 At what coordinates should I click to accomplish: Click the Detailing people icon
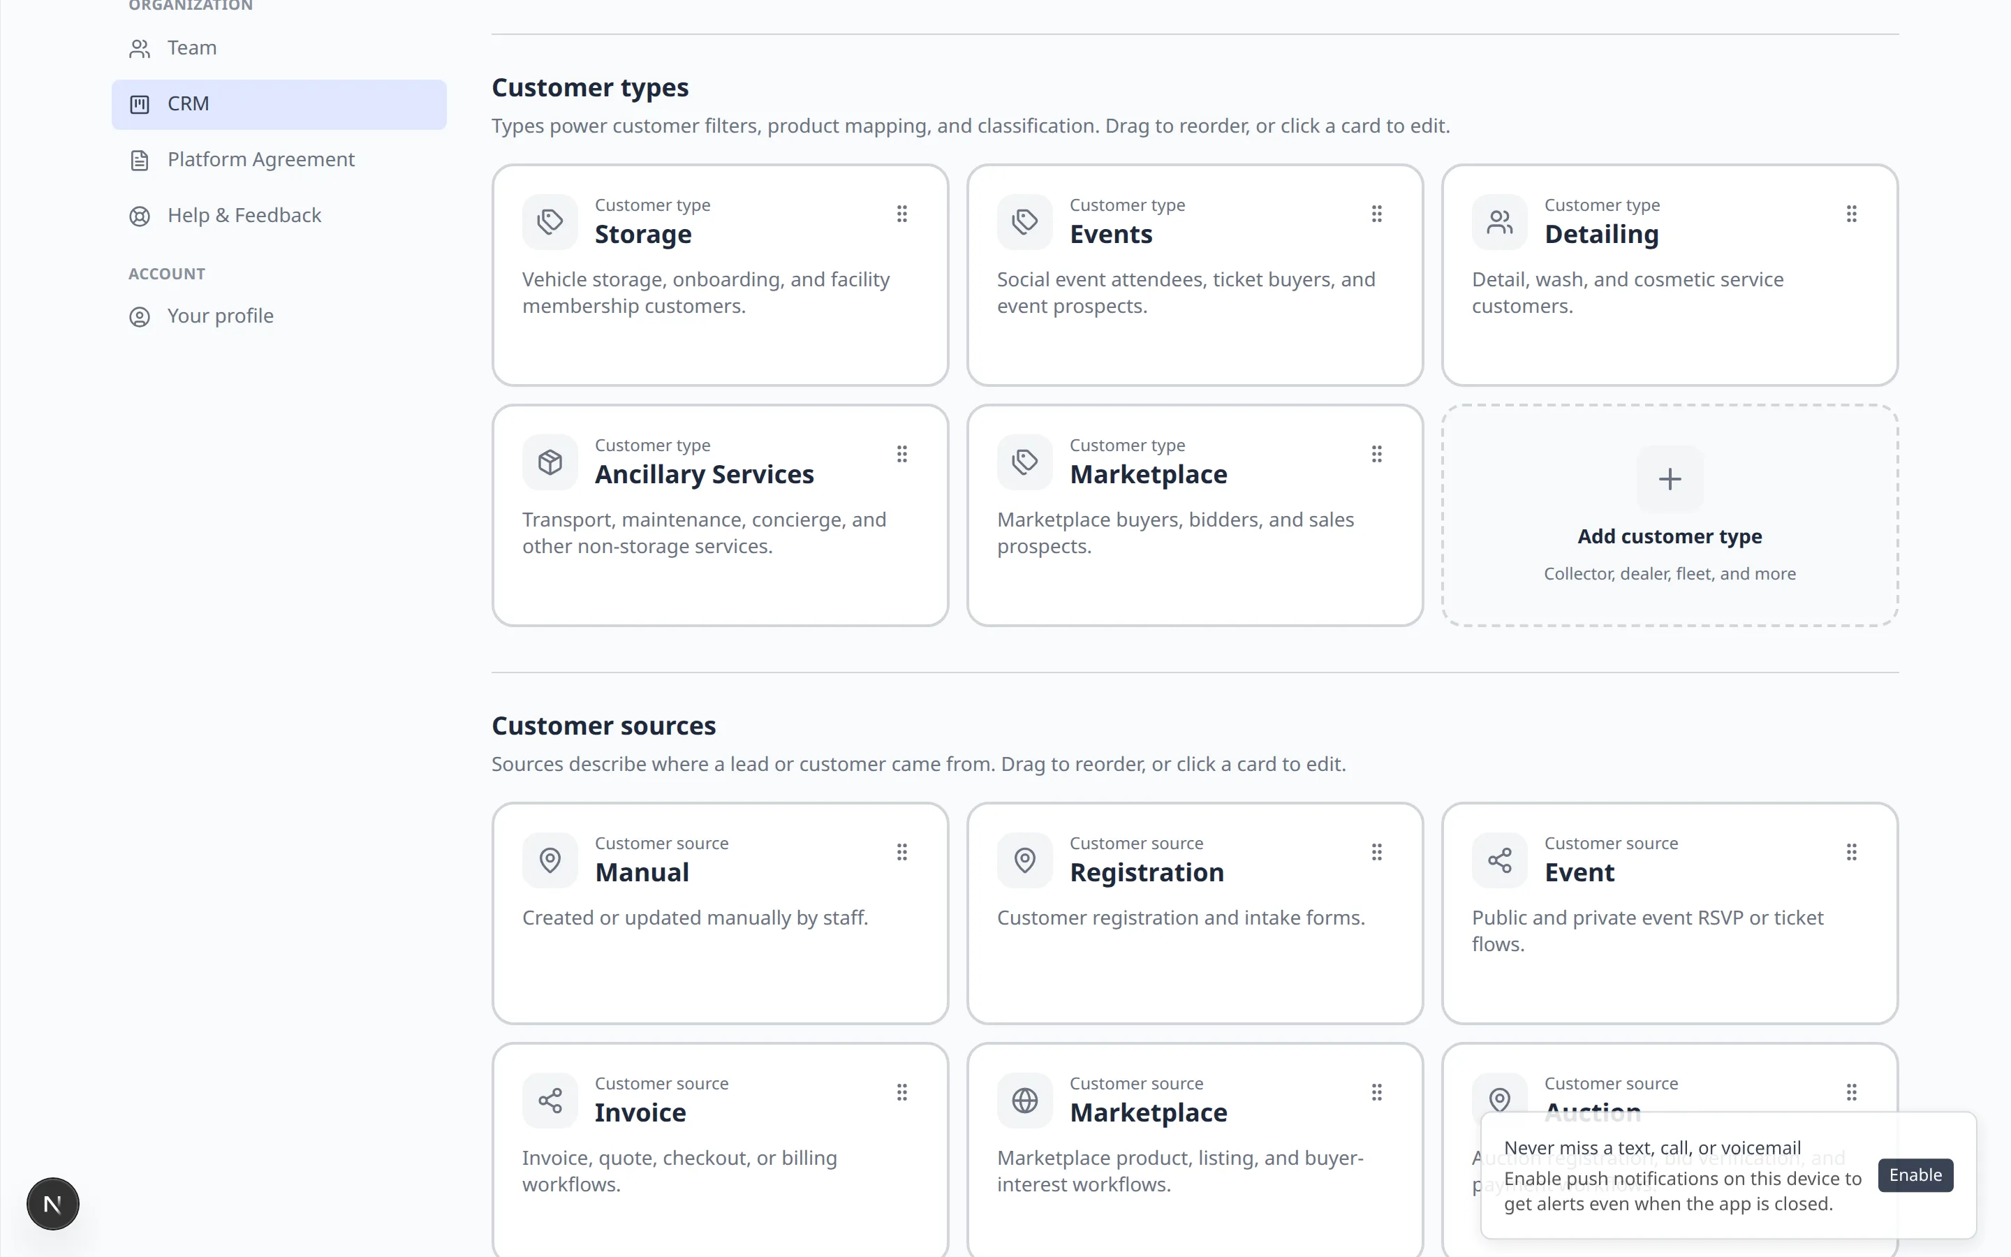pos(1500,222)
